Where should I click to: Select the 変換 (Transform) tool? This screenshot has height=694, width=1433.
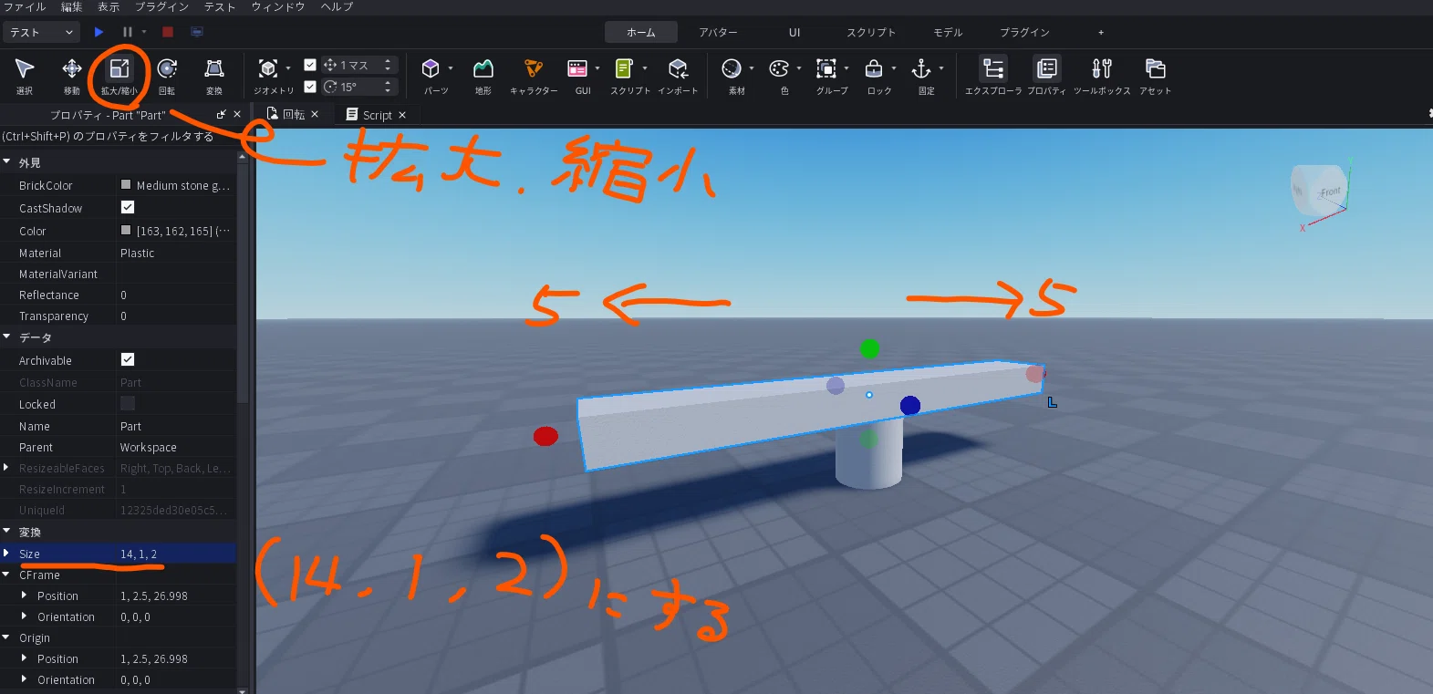pyautogui.click(x=214, y=76)
